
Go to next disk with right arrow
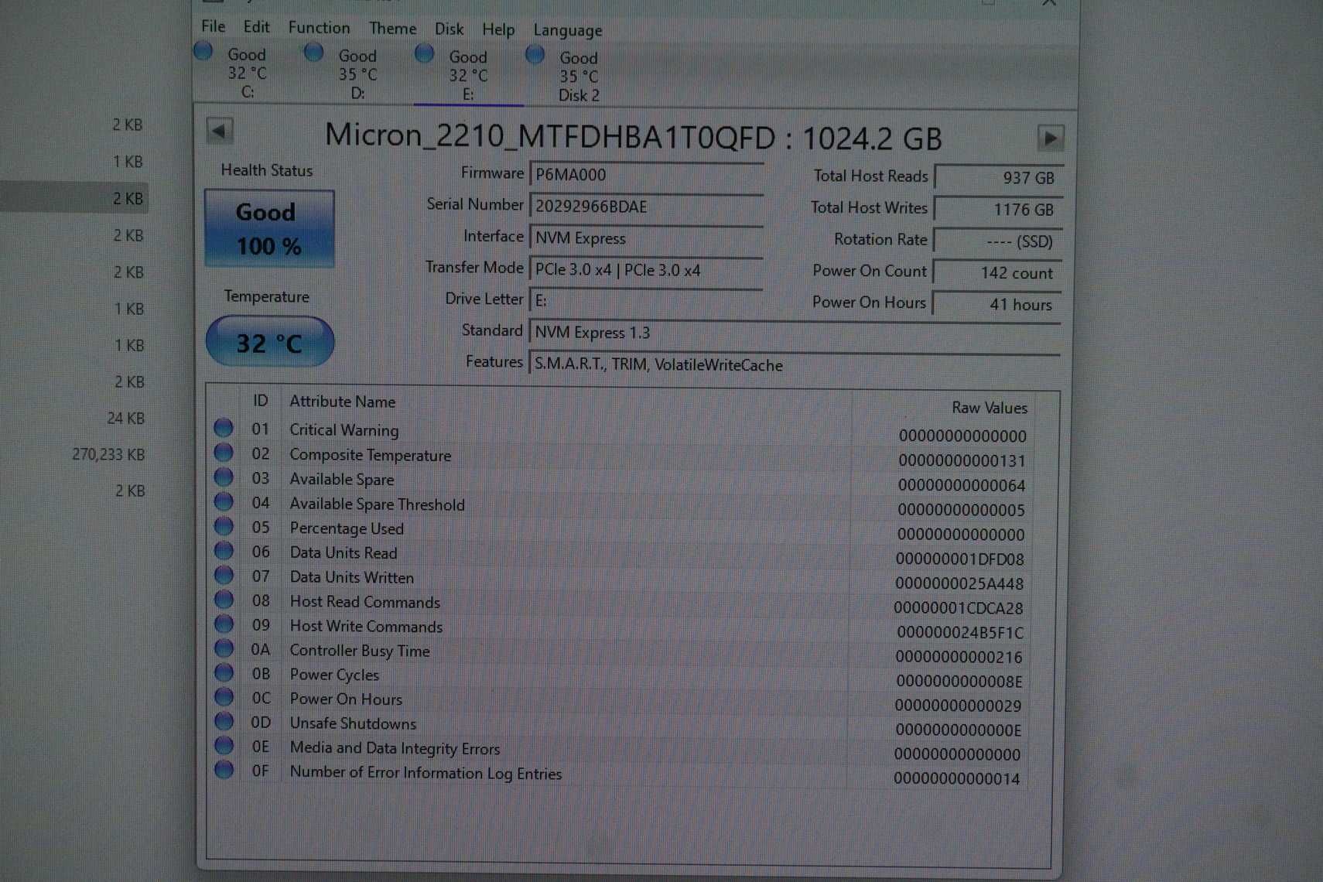coord(1050,138)
